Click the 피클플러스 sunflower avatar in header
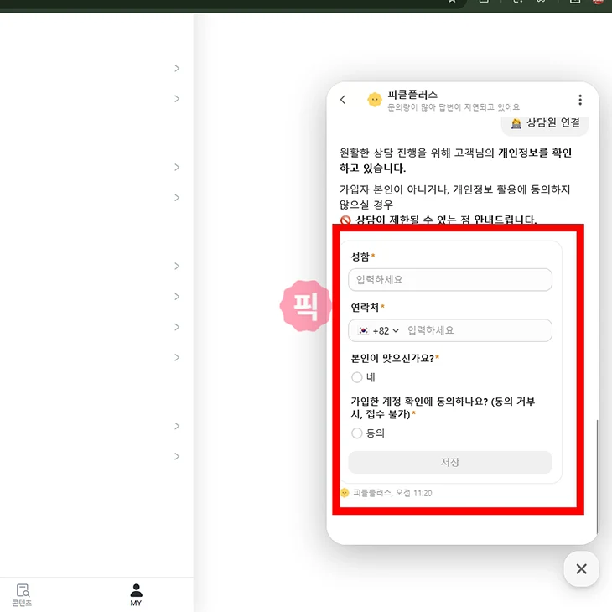612x612 pixels. point(374,100)
